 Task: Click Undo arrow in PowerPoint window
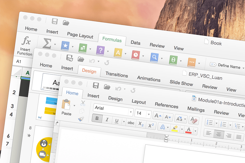92,61
